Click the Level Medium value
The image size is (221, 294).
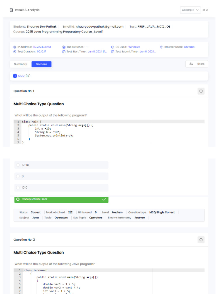click(x=117, y=212)
